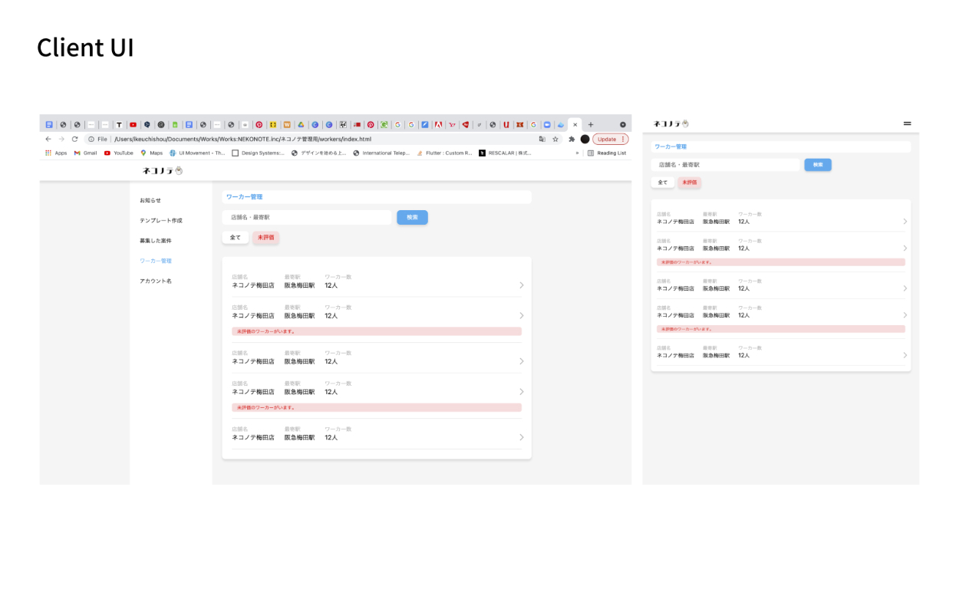This screenshot has width=959, height=599.
Task: Open テンプレート作成 in the sidebar
Action: [x=161, y=220]
